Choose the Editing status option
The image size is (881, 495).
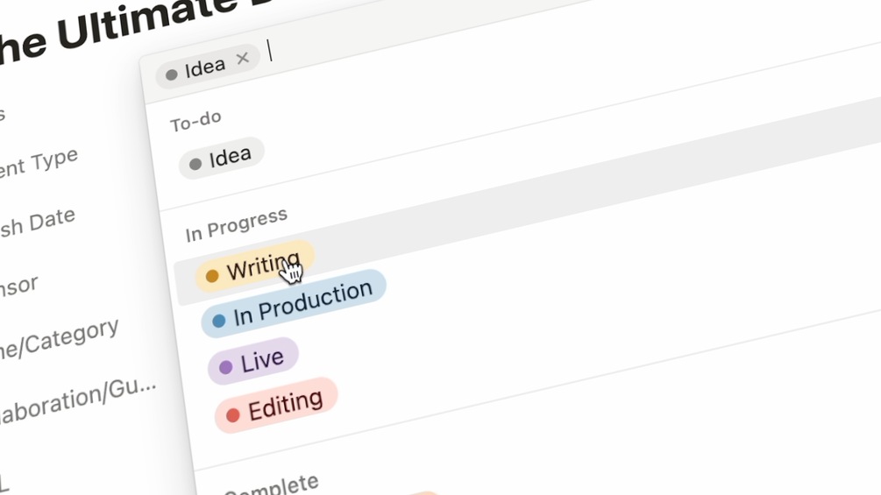[x=276, y=406]
